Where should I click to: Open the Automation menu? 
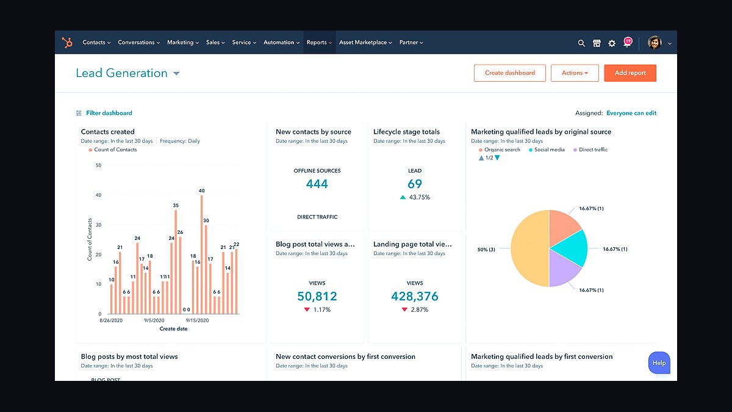tap(281, 43)
